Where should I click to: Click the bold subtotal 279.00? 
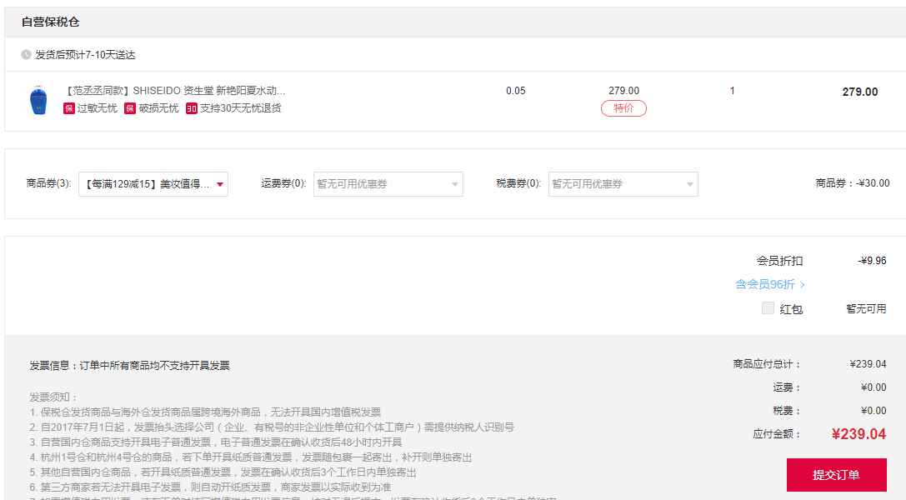pyautogui.click(x=860, y=92)
